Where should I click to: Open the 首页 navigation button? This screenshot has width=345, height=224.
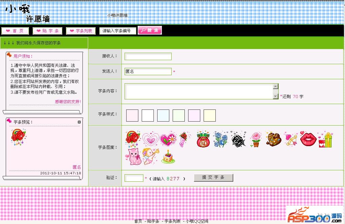tap(15, 31)
